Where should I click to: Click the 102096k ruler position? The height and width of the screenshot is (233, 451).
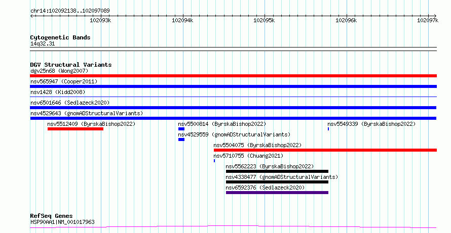coord(346,20)
